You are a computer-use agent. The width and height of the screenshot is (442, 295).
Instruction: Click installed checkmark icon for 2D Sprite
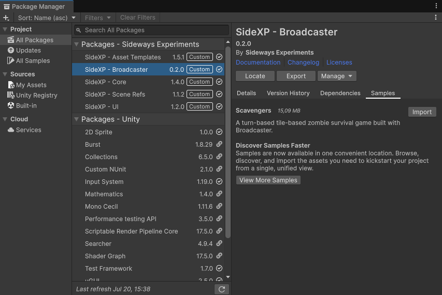click(x=219, y=132)
